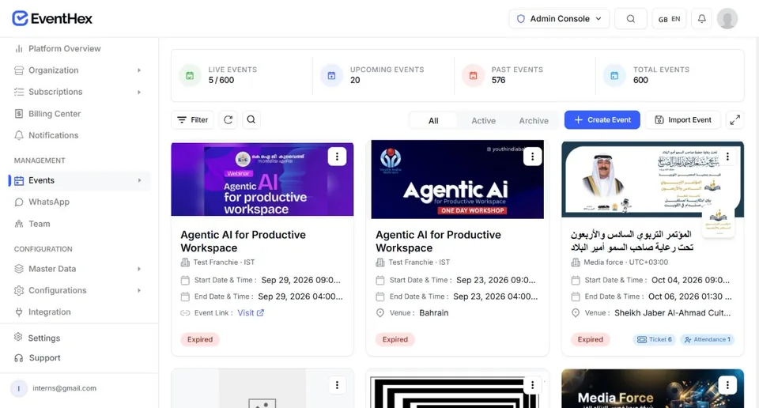Screen dimensions: 759x408
Task: Open options menu on Arabic conference card
Action: coord(727,157)
